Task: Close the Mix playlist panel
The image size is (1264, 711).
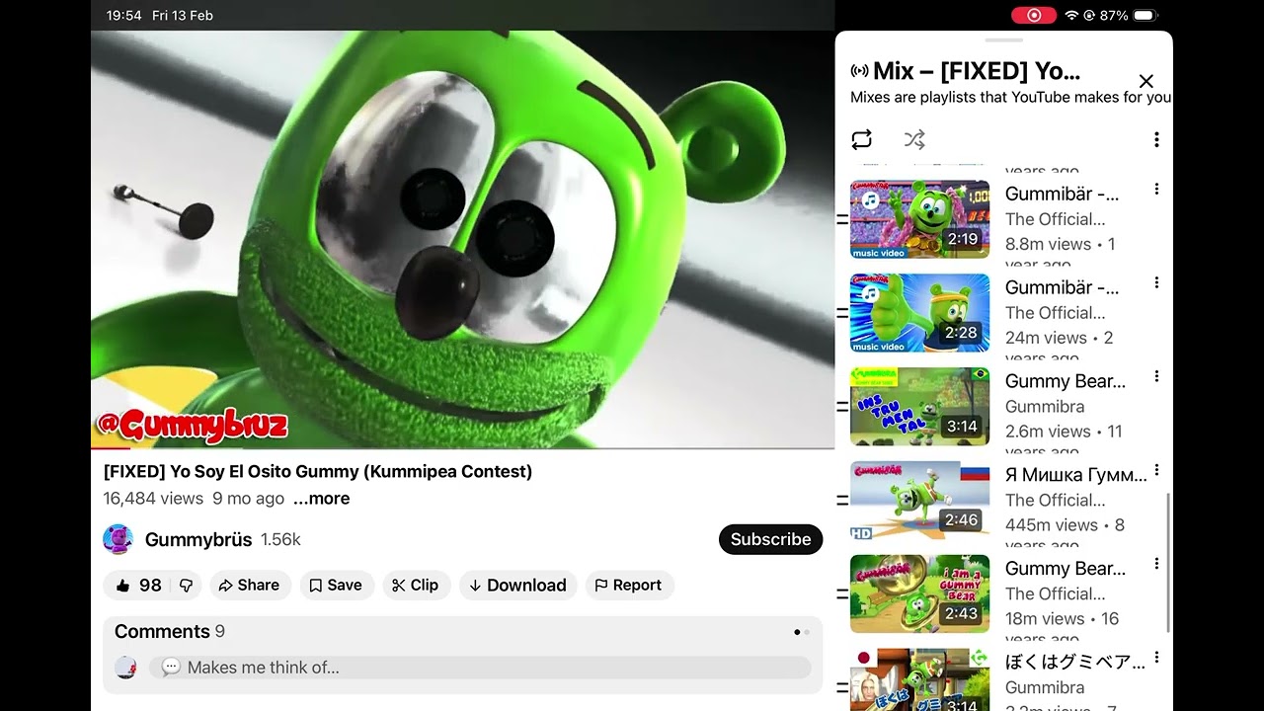Action: pyautogui.click(x=1145, y=81)
